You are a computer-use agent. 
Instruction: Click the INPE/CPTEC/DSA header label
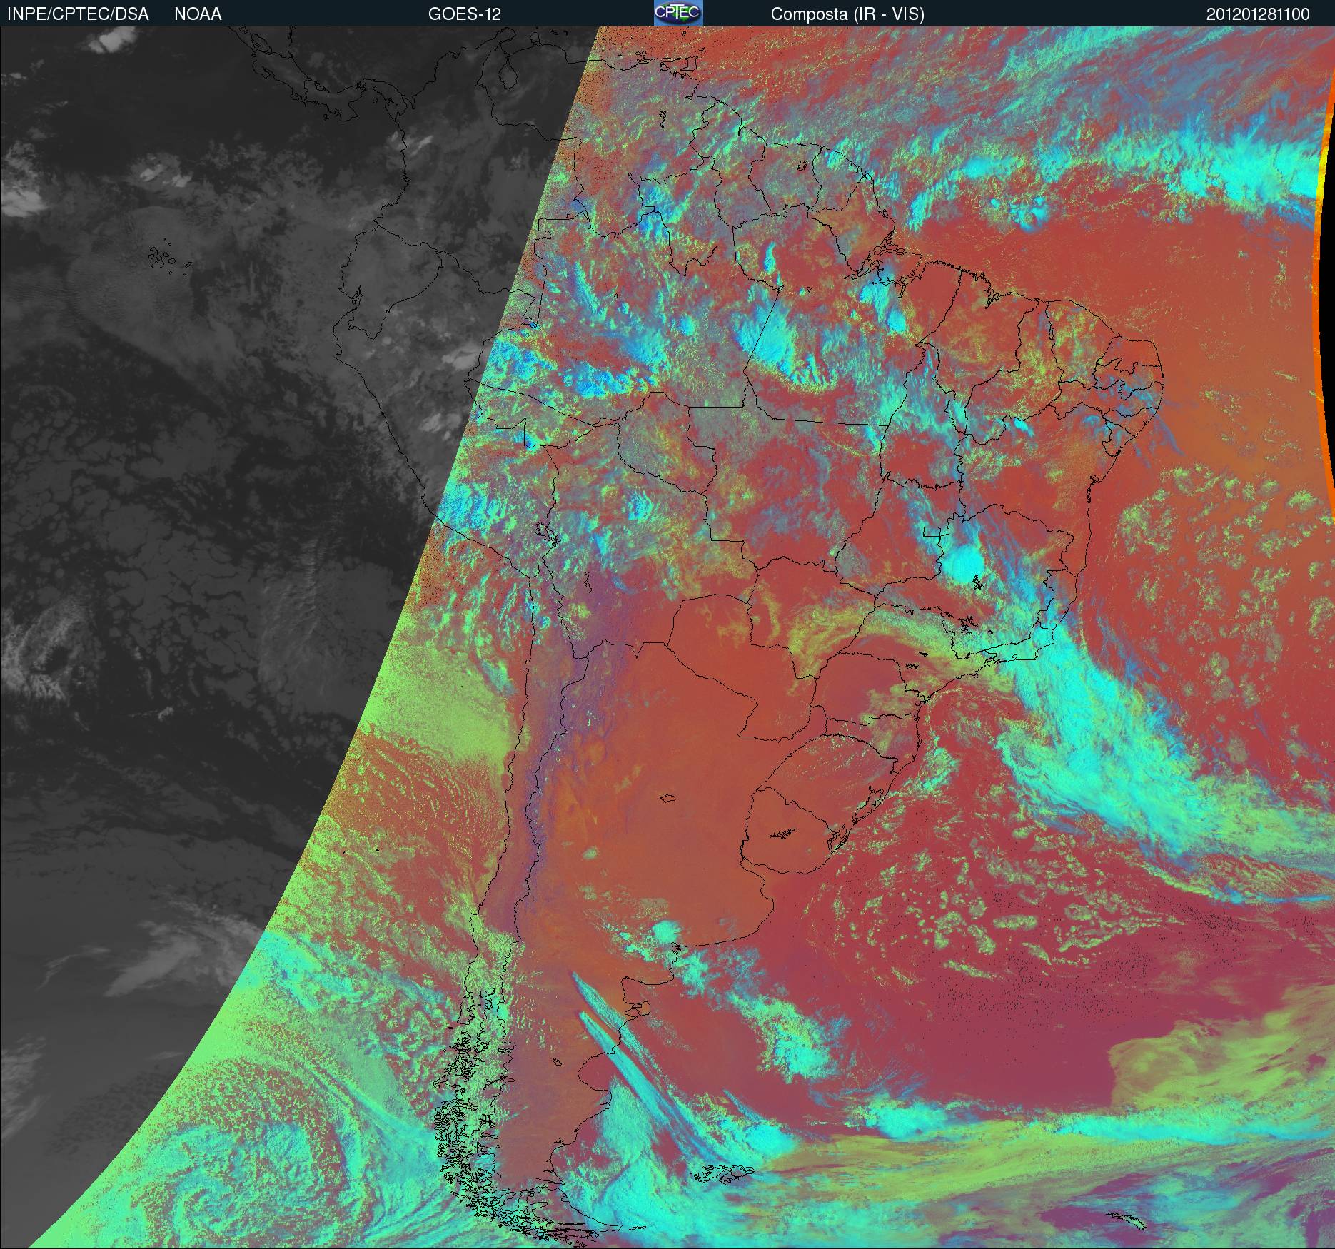coord(78,14)
